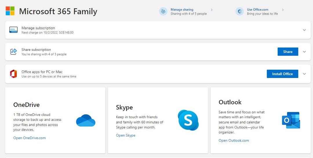Image resolution: width=313 pixels, height=158 pixels.
Task: Open the Manage sharing link
Action: [182, 9]
